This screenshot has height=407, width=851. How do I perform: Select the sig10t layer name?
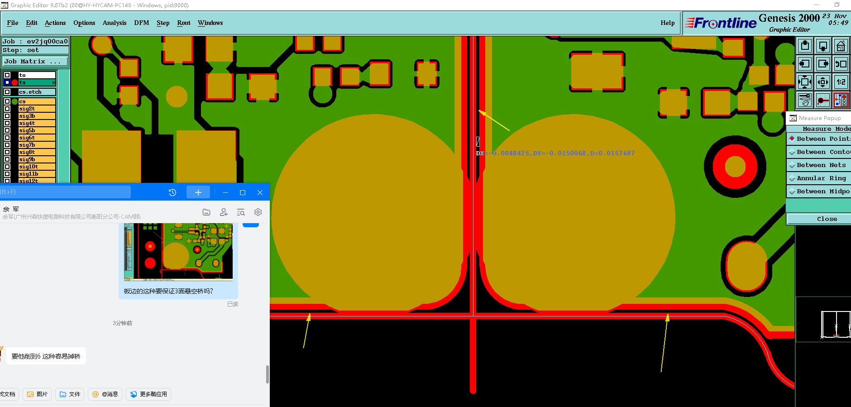point(37,167)
